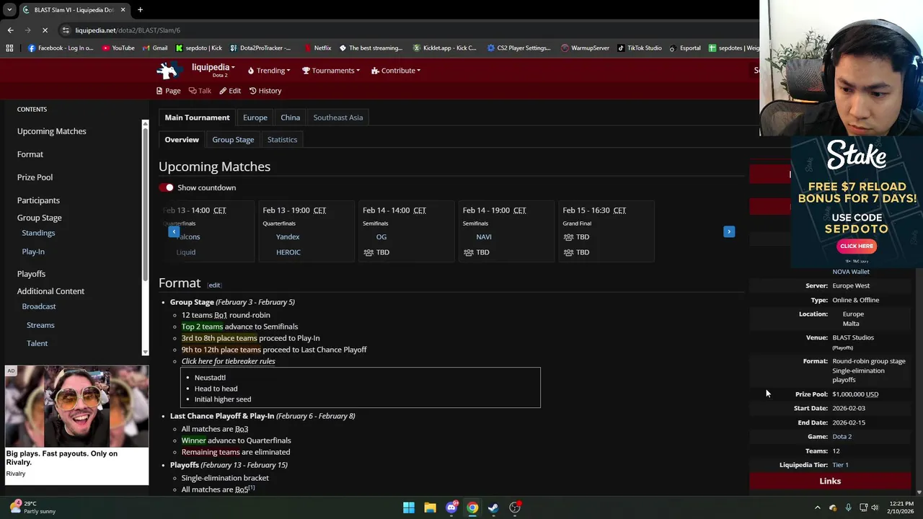Jump to Prize Pool in contents
Image resolution: width=923 pixels, height=519 pixels.
coord(35,177)
